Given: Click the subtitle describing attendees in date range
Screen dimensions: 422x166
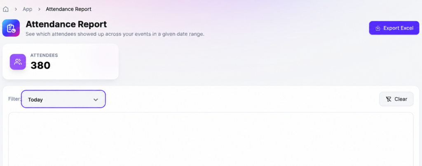Looking at the screenshot, I should (115, 35).
